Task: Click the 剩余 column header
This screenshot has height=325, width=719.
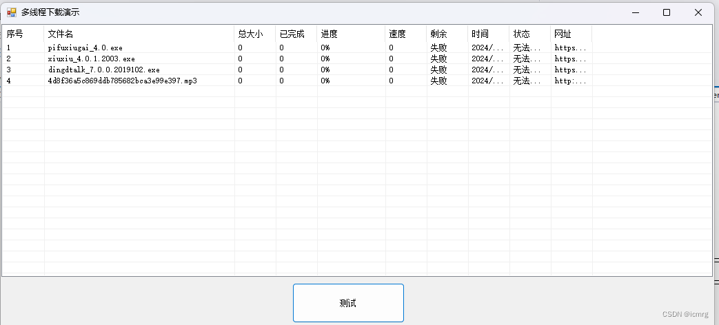Action: point(447,34)
